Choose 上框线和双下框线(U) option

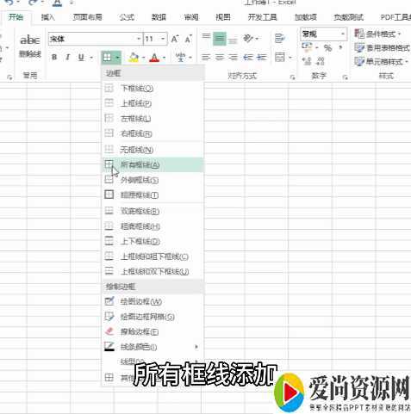pyautogui.click(x=153, y=271)
